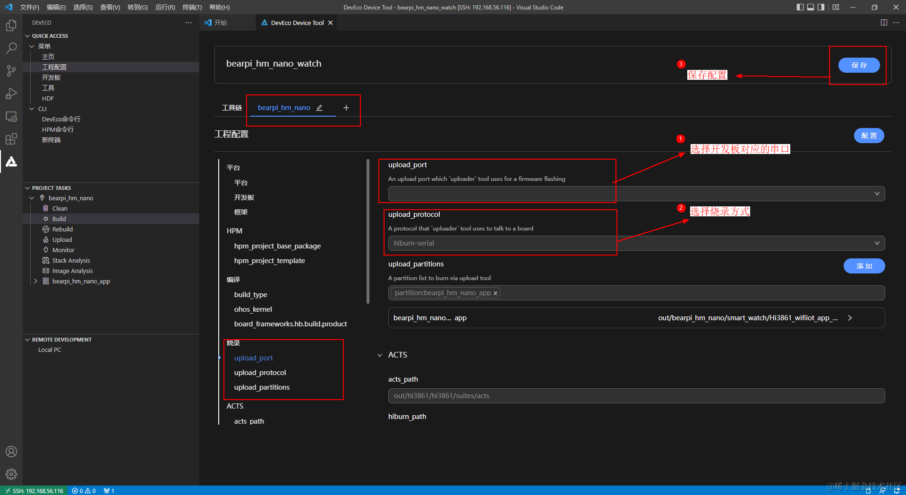Collapse the ACTS settings section

pos(380,355)
